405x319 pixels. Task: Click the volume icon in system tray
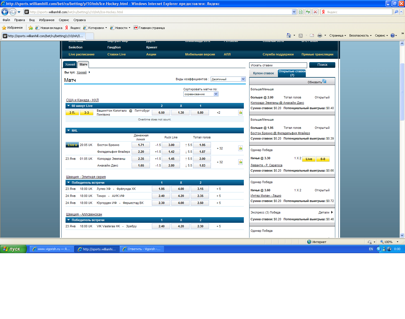point(389,249)
